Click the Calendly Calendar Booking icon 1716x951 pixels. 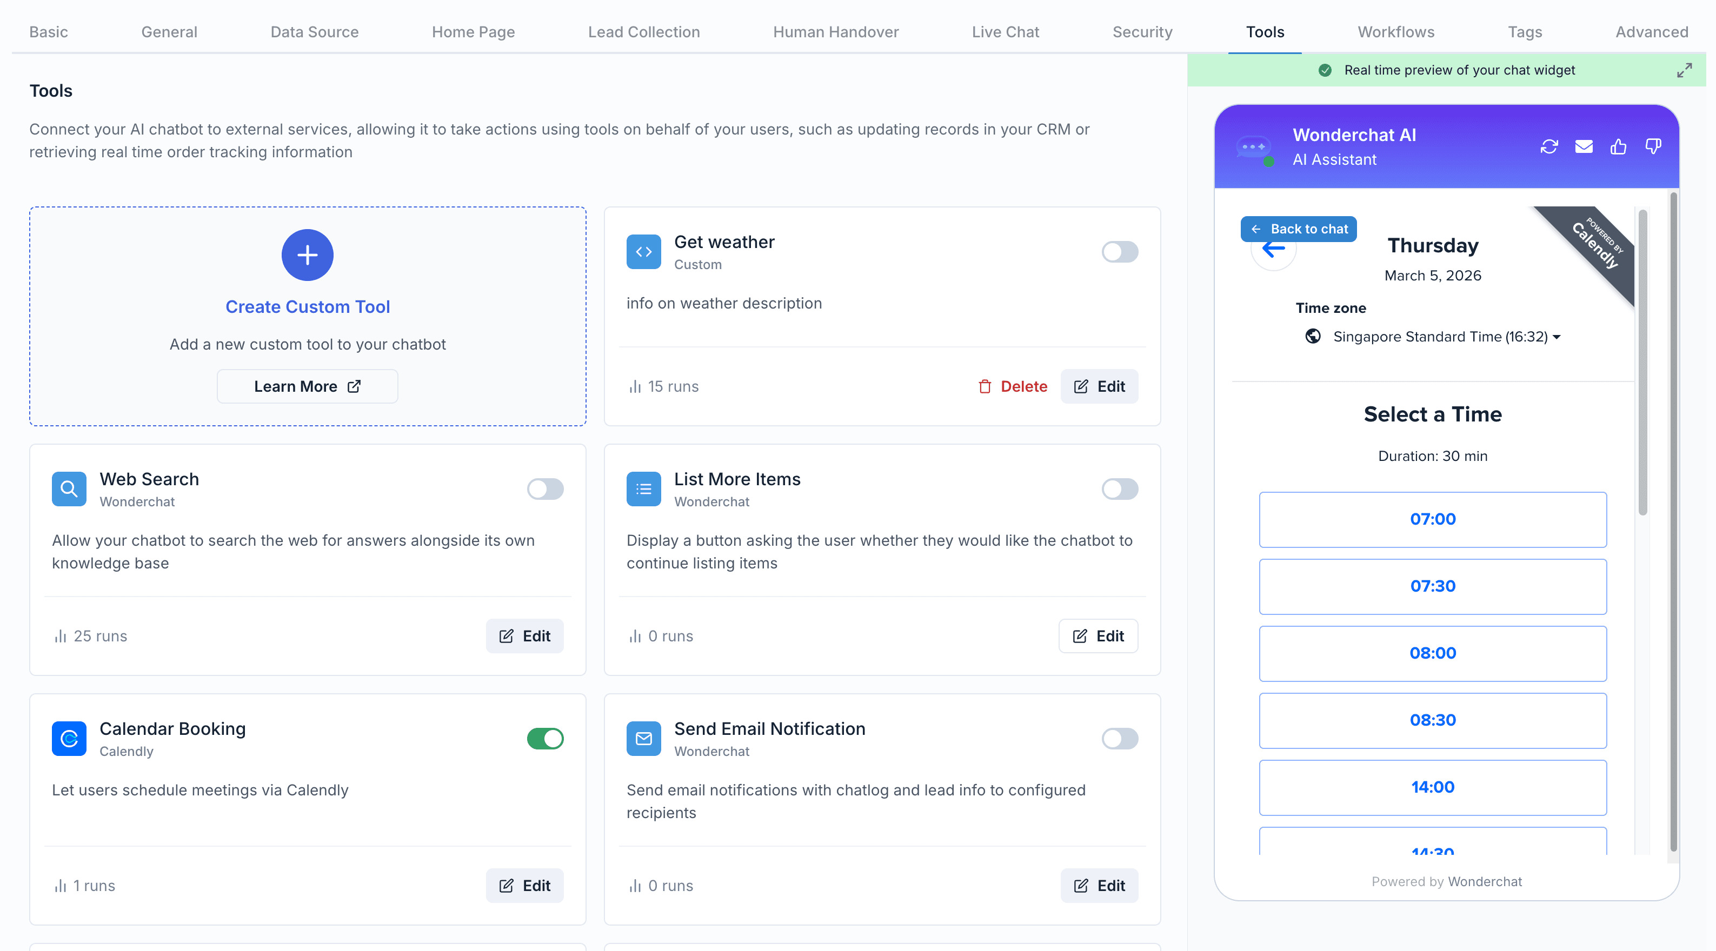click(69, 739)
